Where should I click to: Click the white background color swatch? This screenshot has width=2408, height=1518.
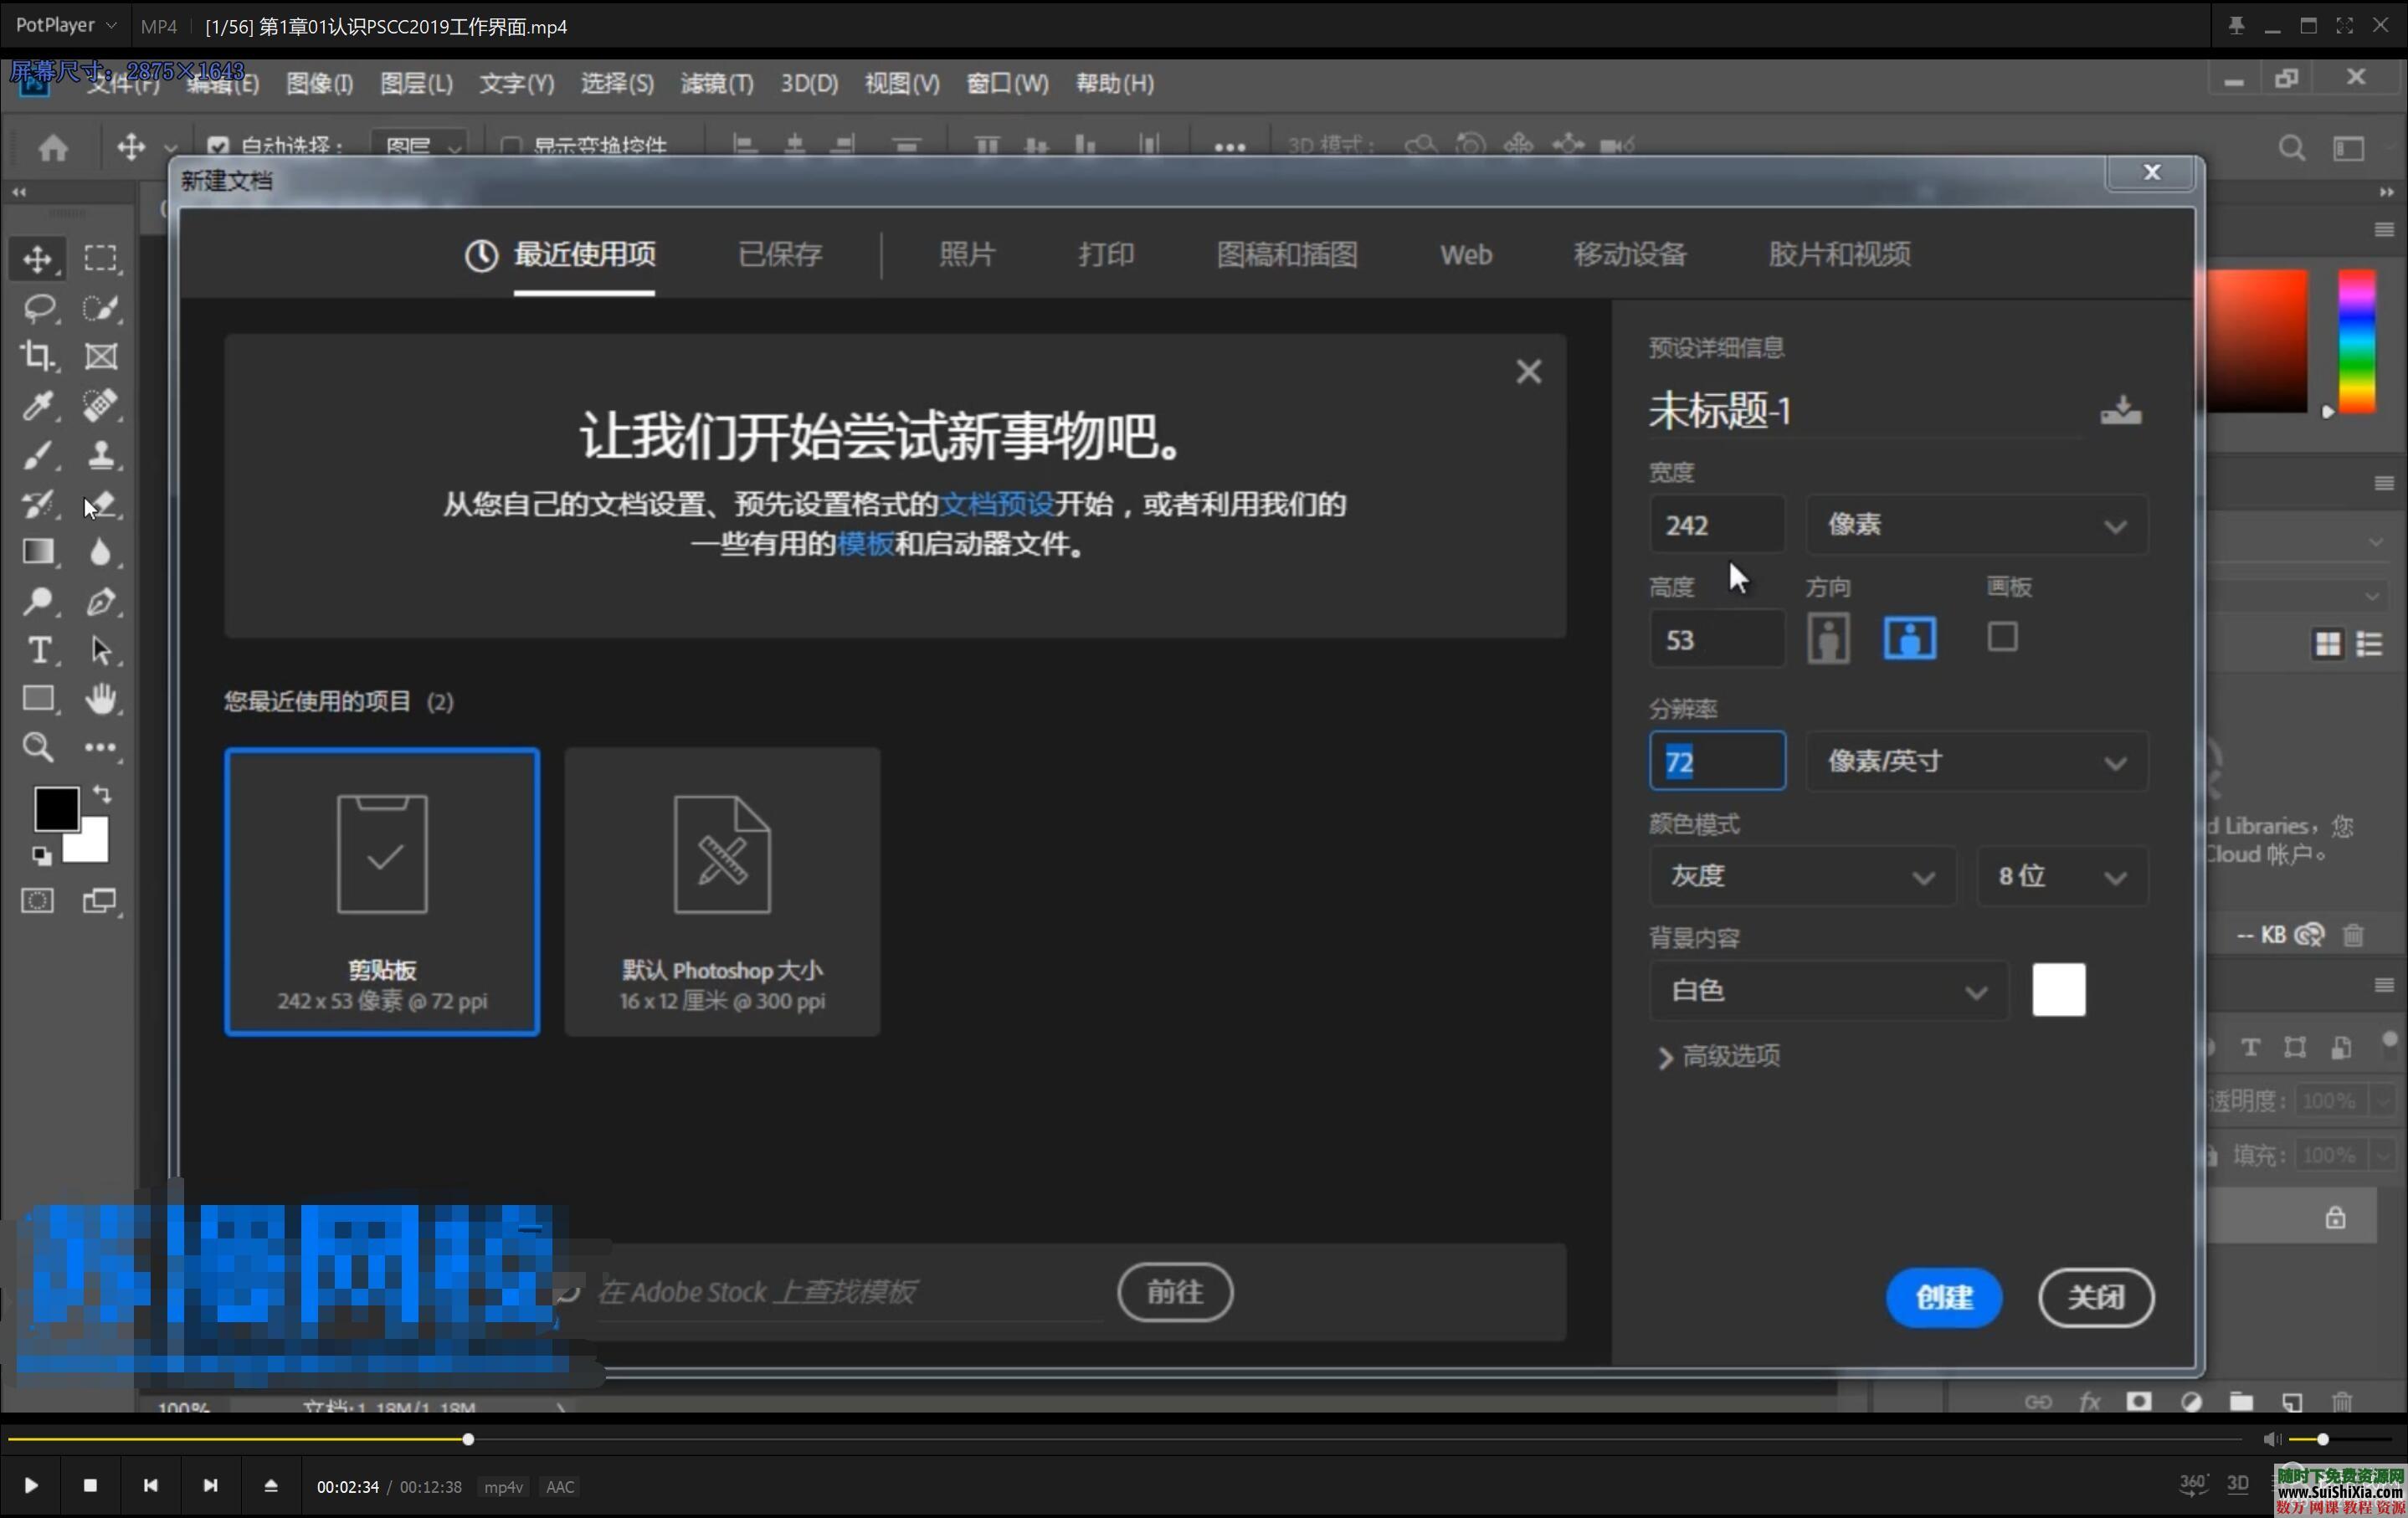tap(2058, 990)
